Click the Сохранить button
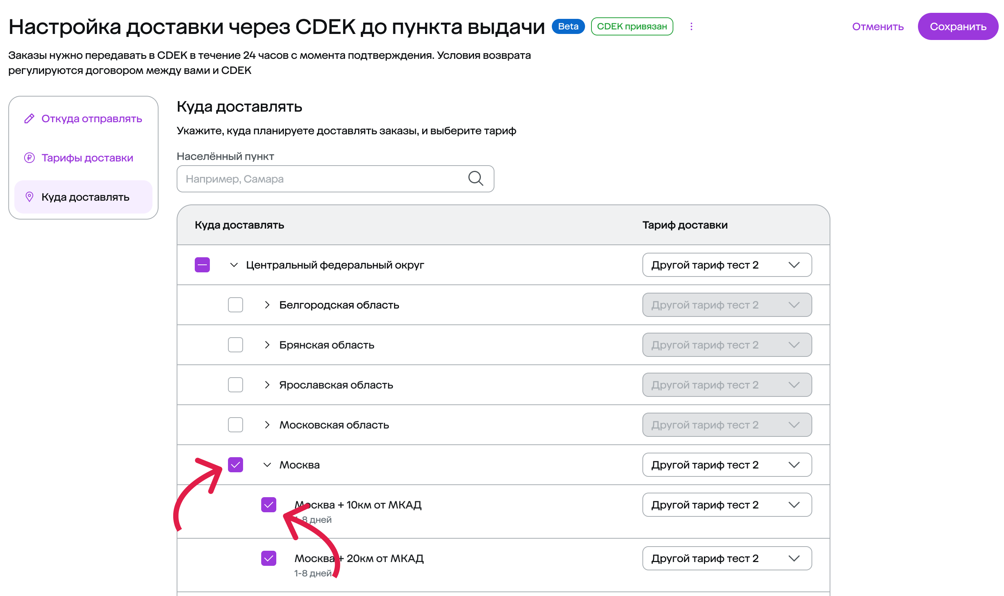Viewport: 1004px width, 596px height. [958, 26]
